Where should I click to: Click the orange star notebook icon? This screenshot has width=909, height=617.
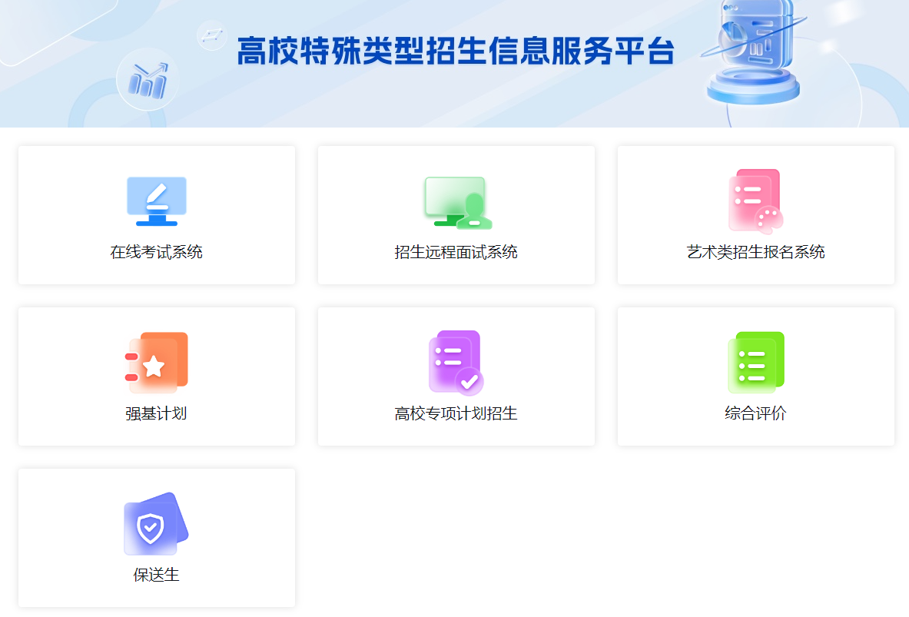point(157,363)
